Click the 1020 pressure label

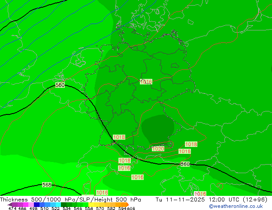[158, 149]
